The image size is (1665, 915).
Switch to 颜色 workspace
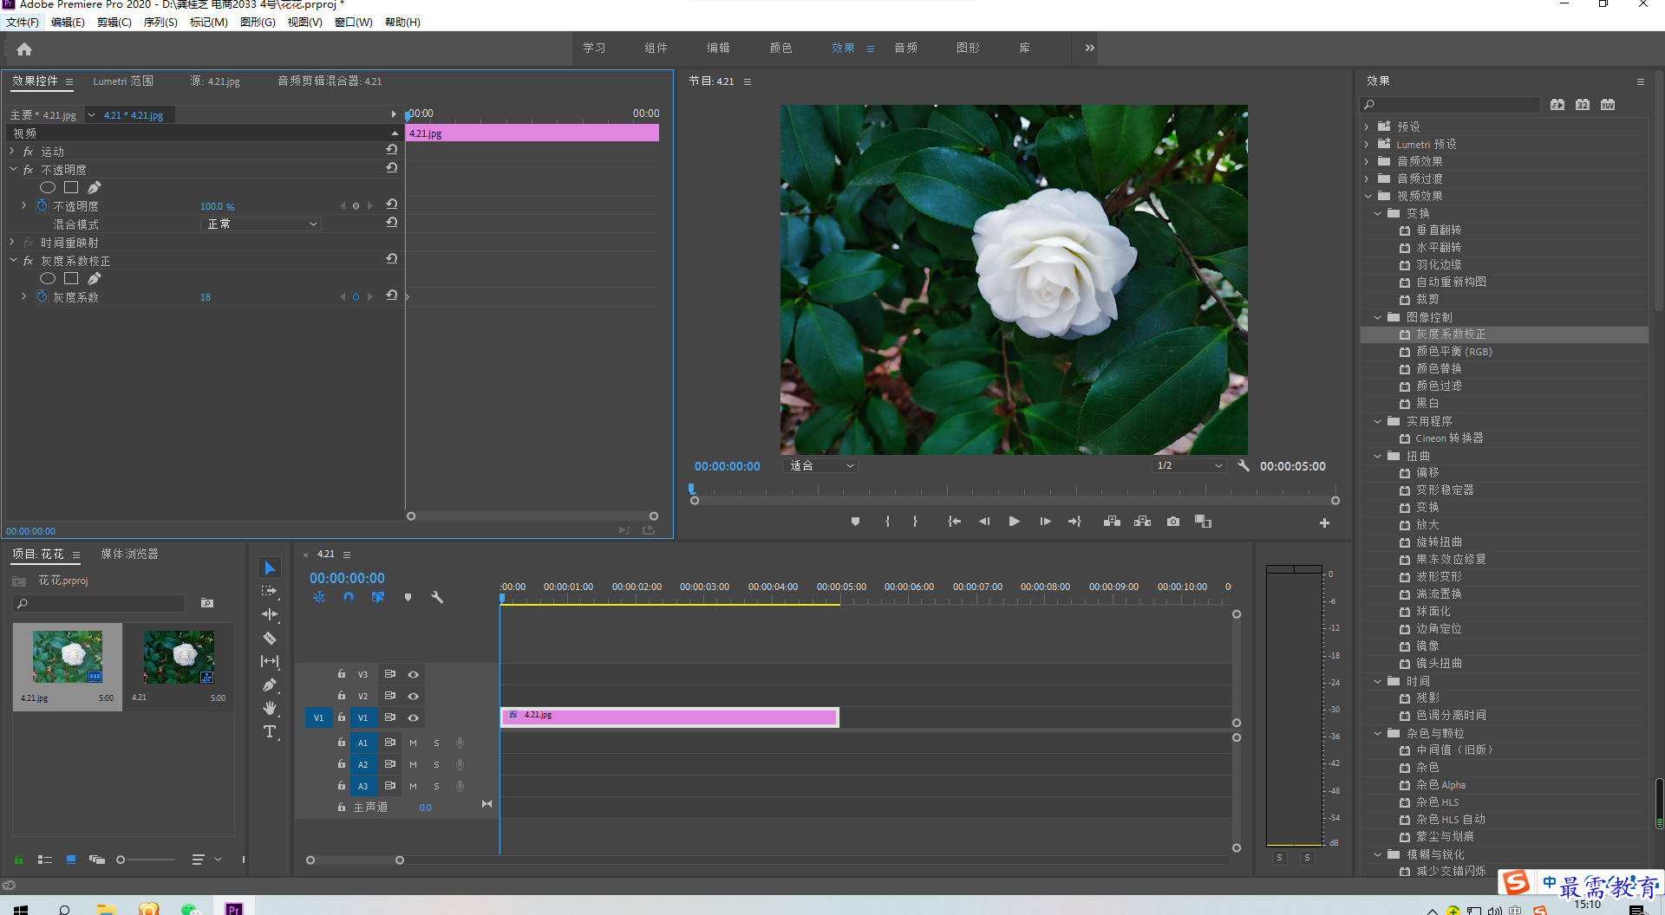pos(780,48)
